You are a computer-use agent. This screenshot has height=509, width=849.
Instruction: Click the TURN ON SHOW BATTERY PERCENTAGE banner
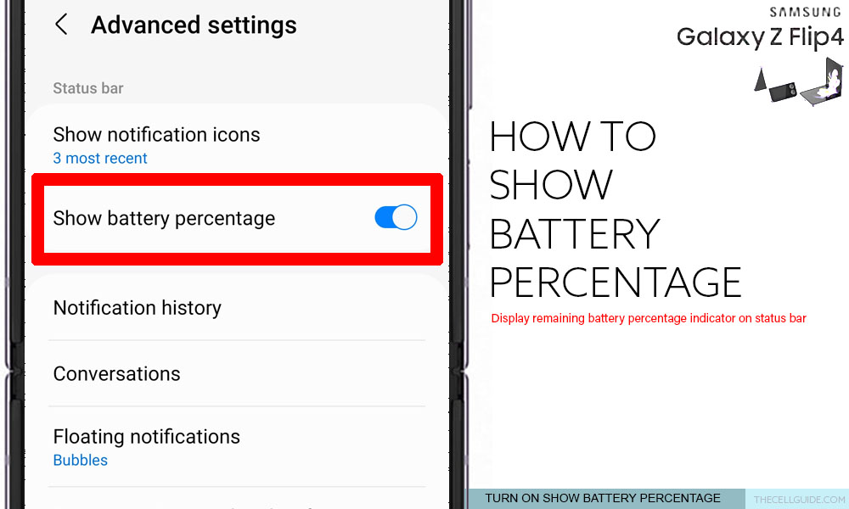click(x=603, y=498)
